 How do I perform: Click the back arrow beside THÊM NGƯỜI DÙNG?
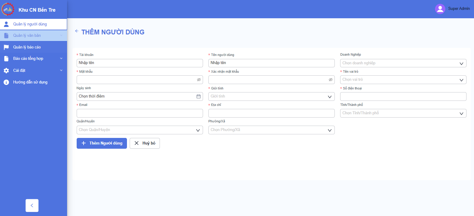coord(77,31)
